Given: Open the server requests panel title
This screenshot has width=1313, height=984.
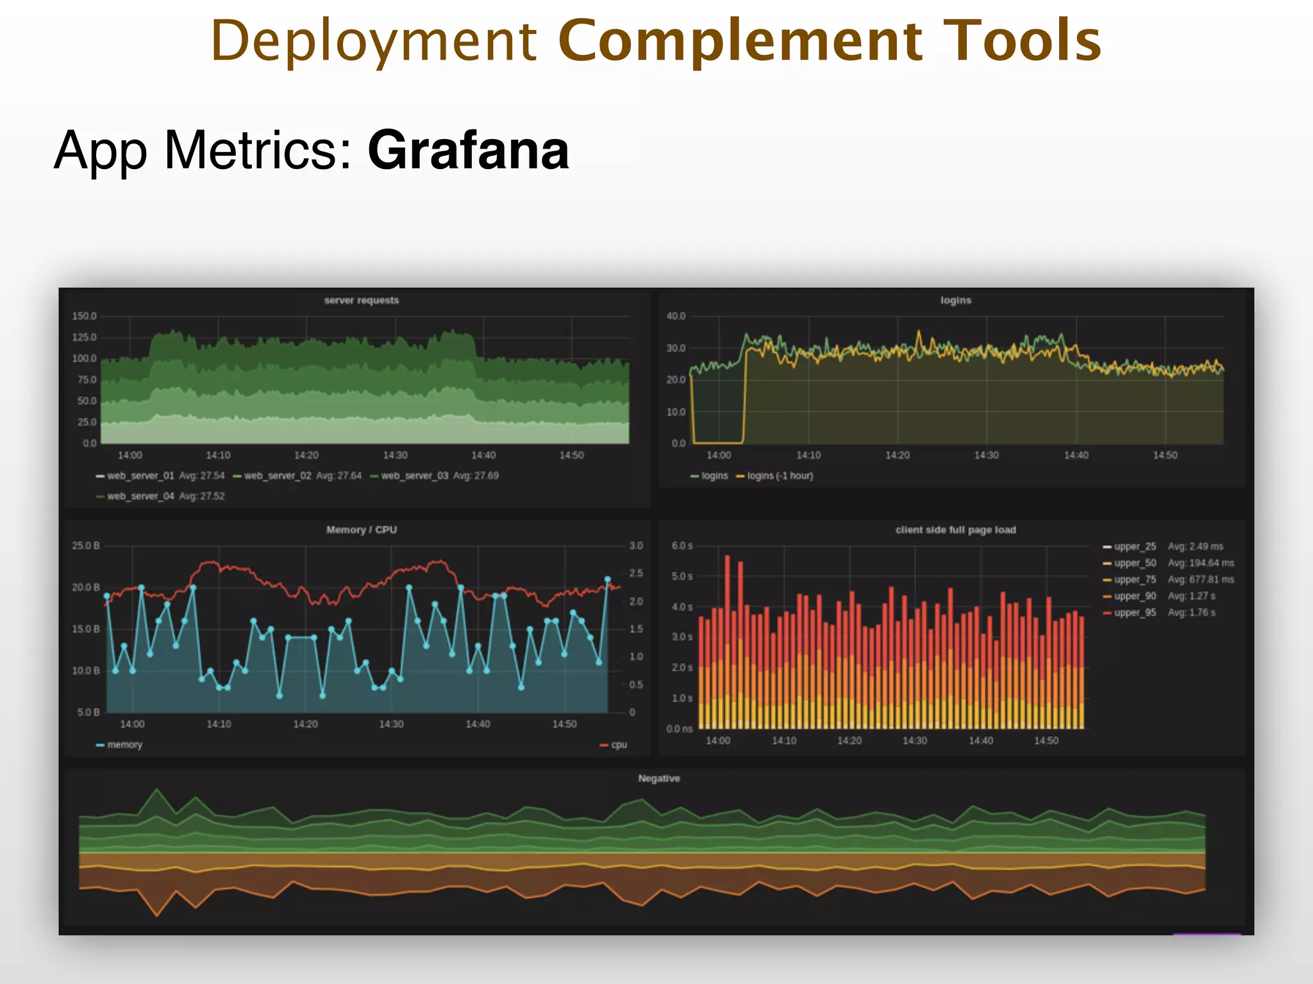Looking at the screenshot, I should (x=362, y=300).
